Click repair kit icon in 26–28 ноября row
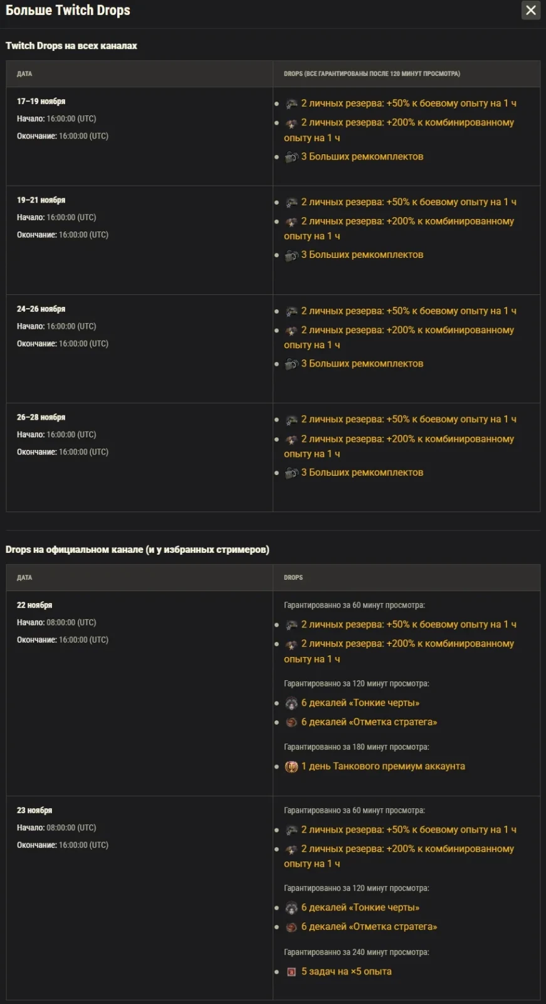 [x=291, y=473]
